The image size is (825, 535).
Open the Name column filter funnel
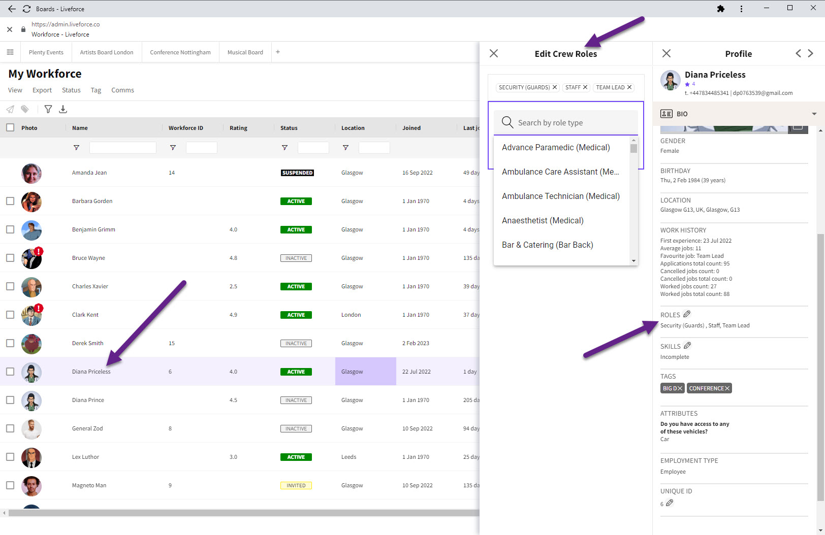click(x=76, y=148)
